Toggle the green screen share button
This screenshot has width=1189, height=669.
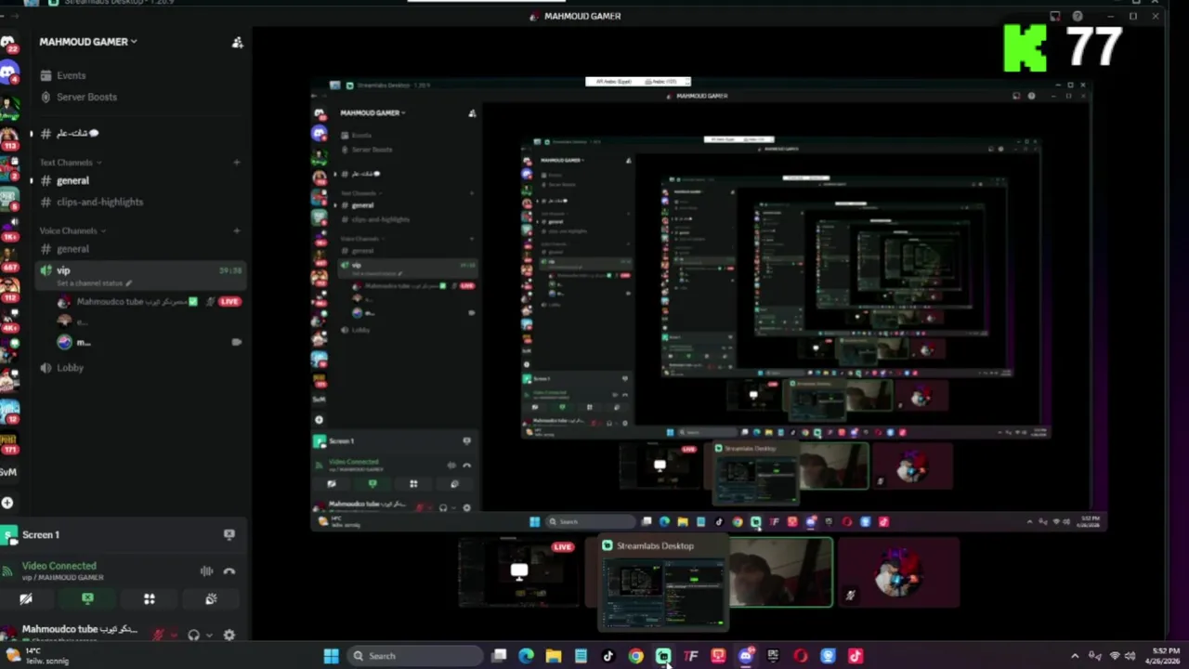(x=87, y=599)
